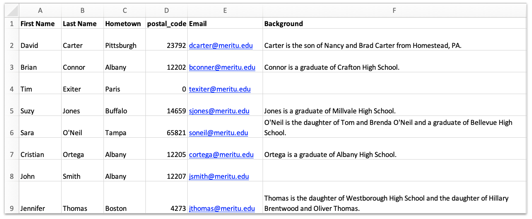
Task: Select the cell containing Cristian
Action: pyautogui.click(x=40, y=149)
